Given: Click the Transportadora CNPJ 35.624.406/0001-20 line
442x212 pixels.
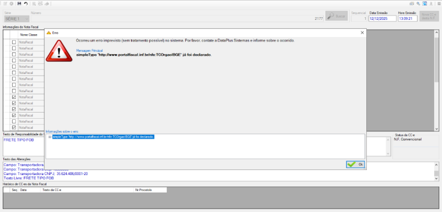Looking at the screenshot, I should click(46, 174).
